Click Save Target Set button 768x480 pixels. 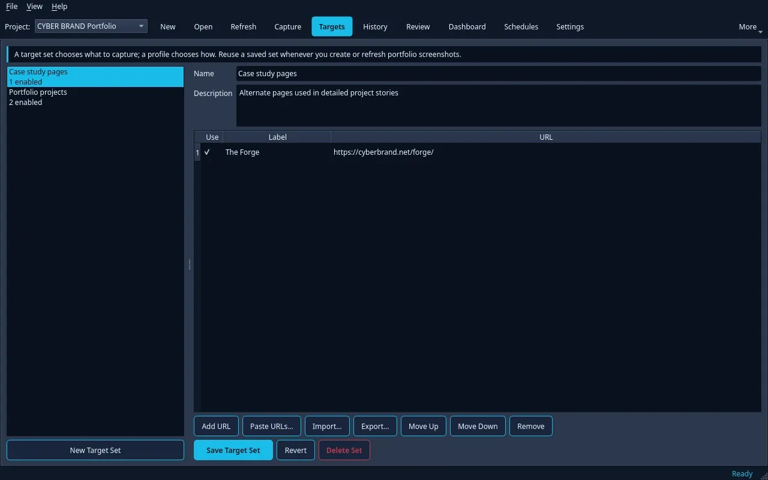click(x=233, y=450)
